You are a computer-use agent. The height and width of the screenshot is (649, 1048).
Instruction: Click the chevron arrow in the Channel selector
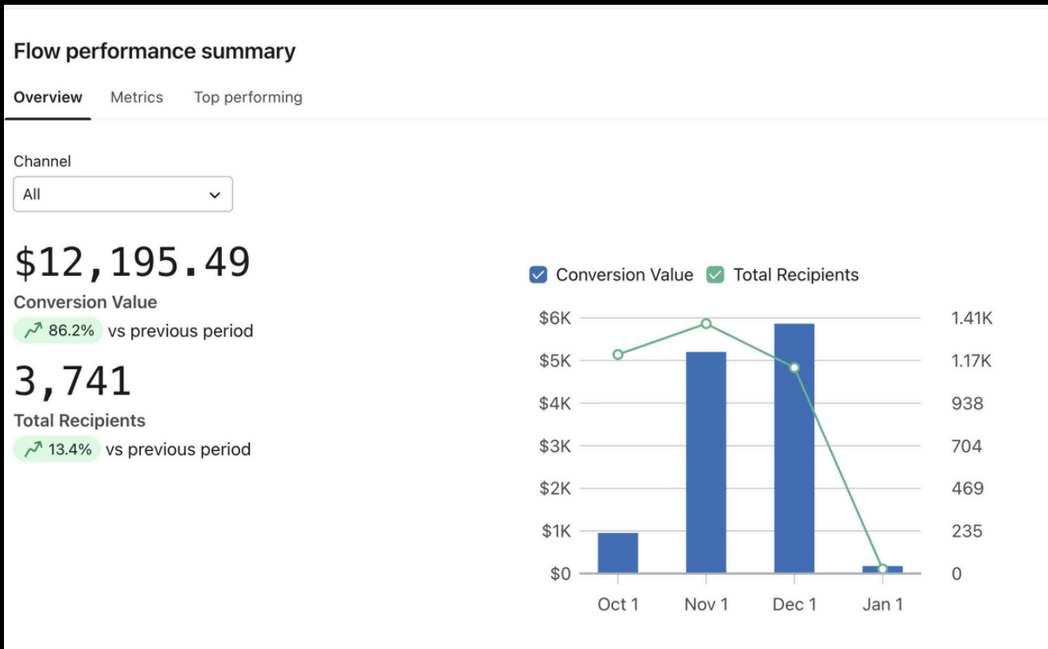tap(214, 195)
